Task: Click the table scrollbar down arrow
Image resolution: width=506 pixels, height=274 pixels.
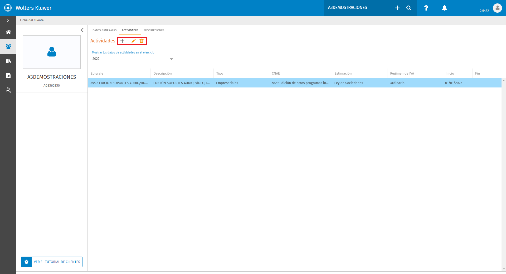Action: pos(504,269)
